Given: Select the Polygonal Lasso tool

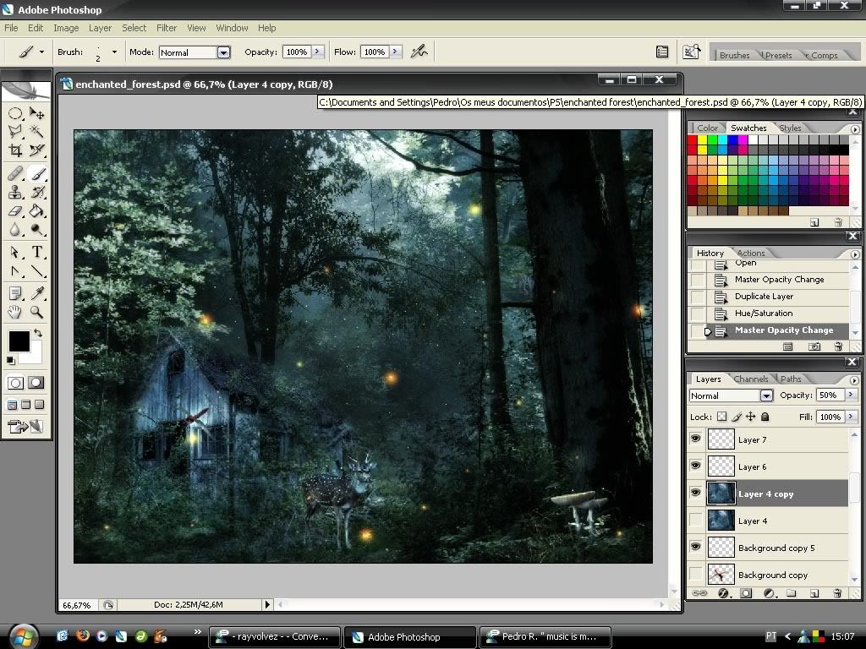Looking at the screenshot, I should [x=15, y=131].
